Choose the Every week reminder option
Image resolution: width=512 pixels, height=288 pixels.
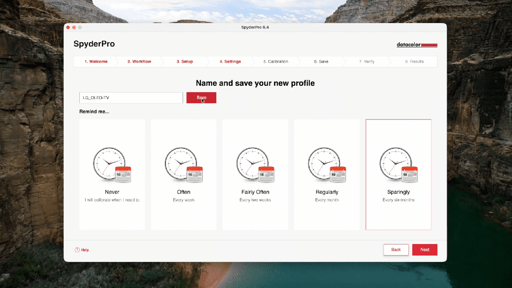coord(183,200)
